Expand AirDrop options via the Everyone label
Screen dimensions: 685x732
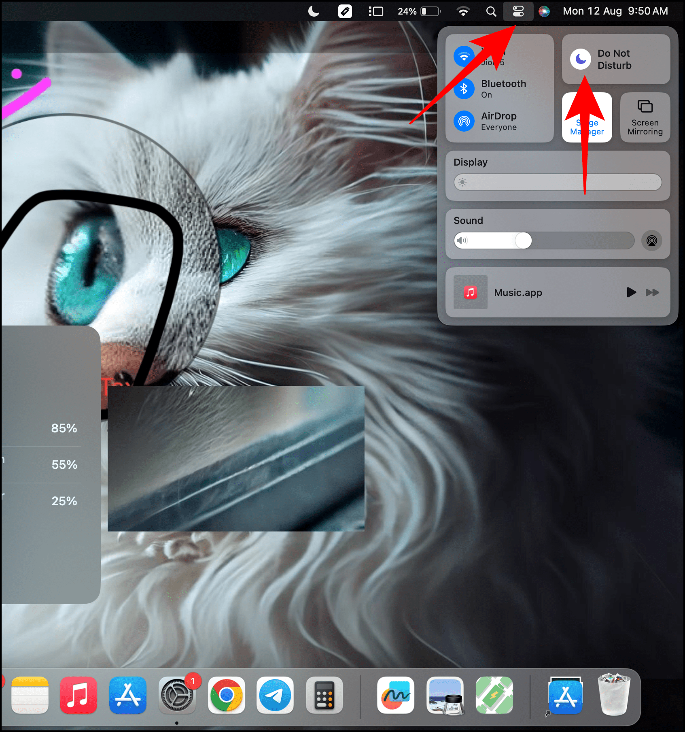point(499,127)
